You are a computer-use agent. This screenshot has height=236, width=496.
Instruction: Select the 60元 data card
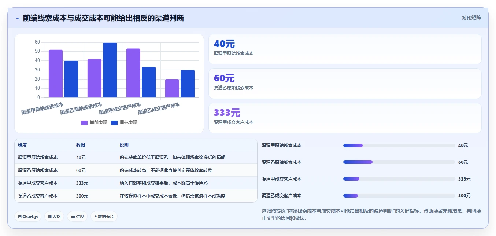[x=345, y=84]
